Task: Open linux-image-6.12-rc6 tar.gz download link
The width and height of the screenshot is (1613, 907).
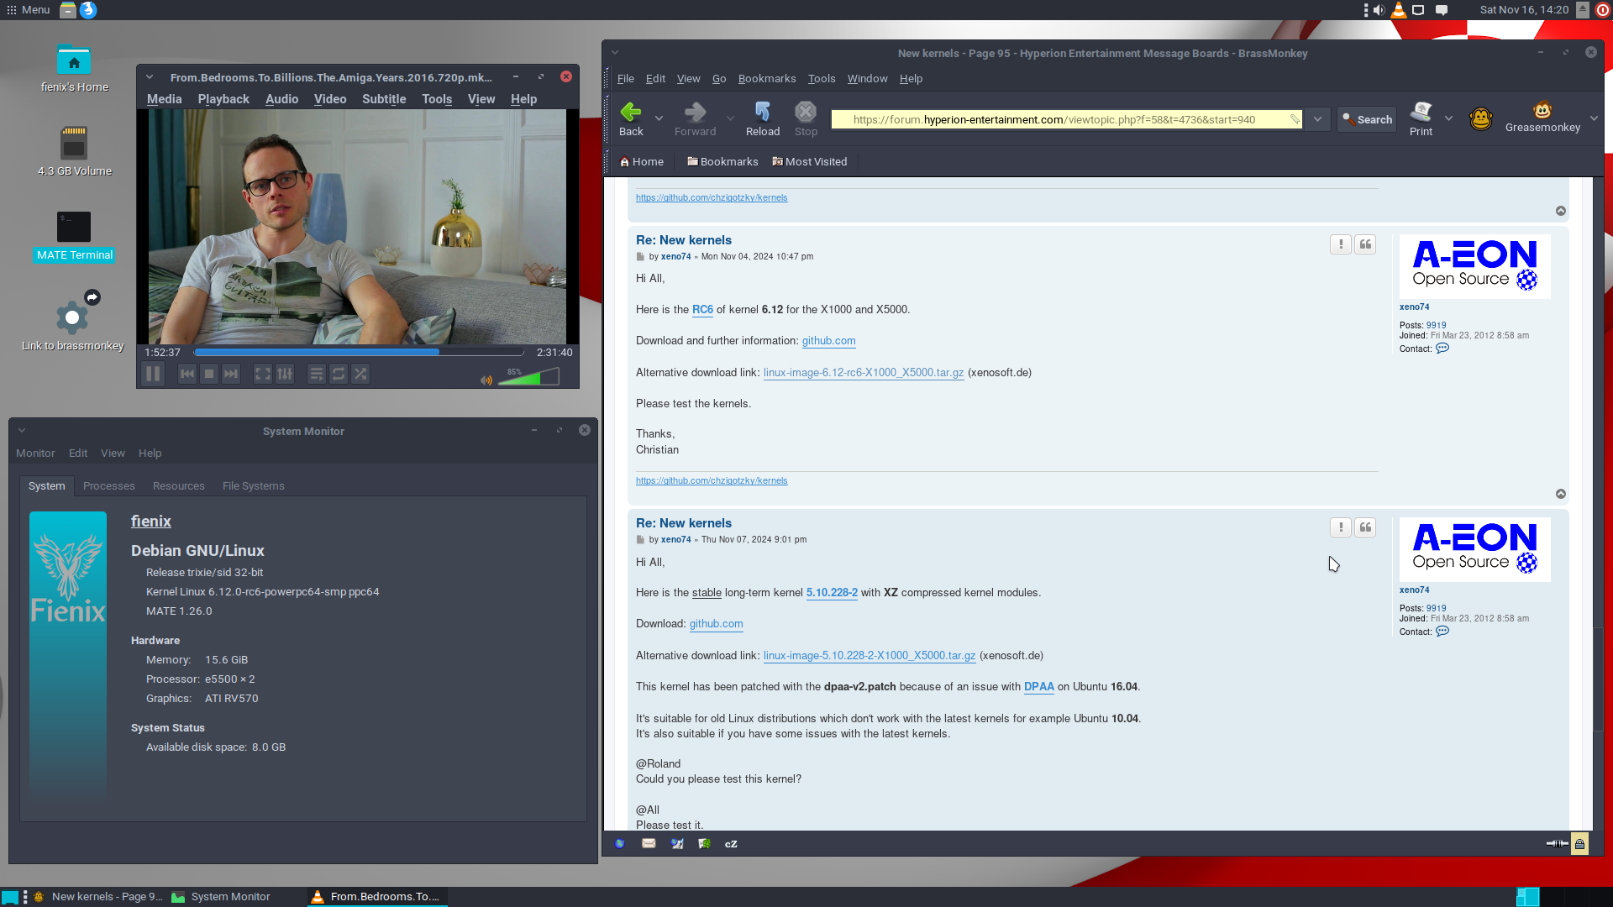Action: click(x=864, y=373)
